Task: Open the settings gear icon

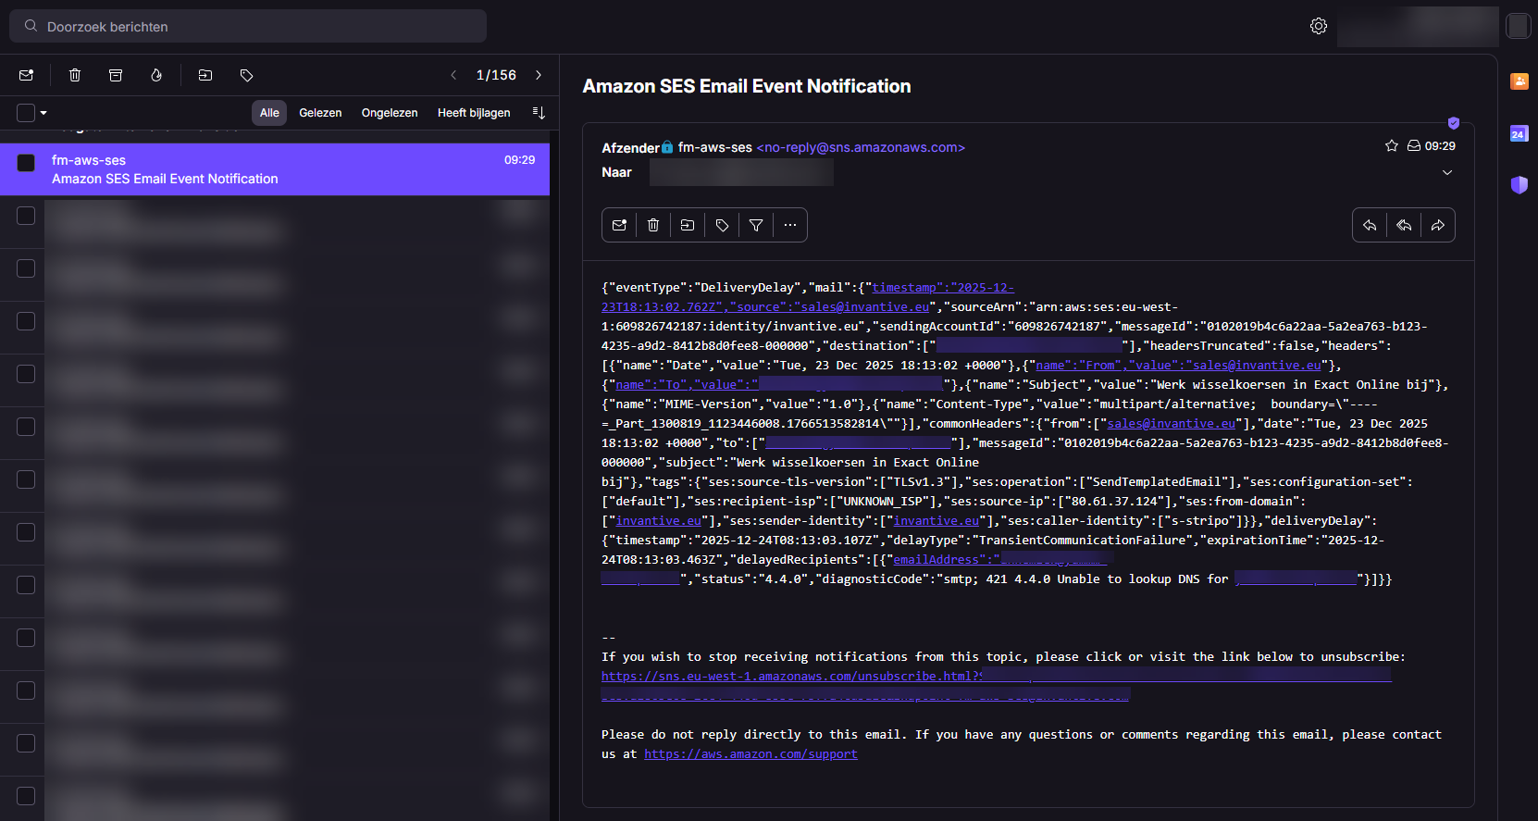Action: [1319, 26]
